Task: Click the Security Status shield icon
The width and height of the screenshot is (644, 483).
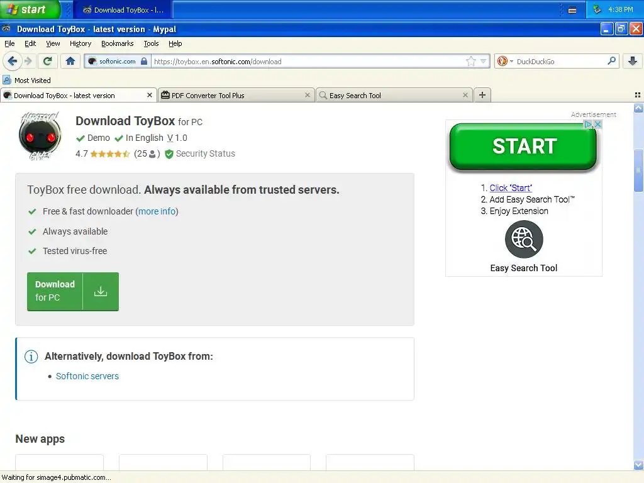Action: pos(169,154)
